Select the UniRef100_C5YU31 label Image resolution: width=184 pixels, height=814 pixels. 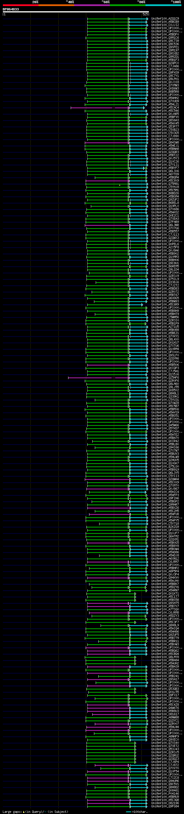165,400
